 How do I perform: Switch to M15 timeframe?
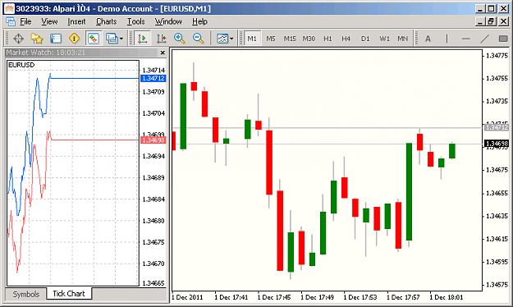point(290,39)
